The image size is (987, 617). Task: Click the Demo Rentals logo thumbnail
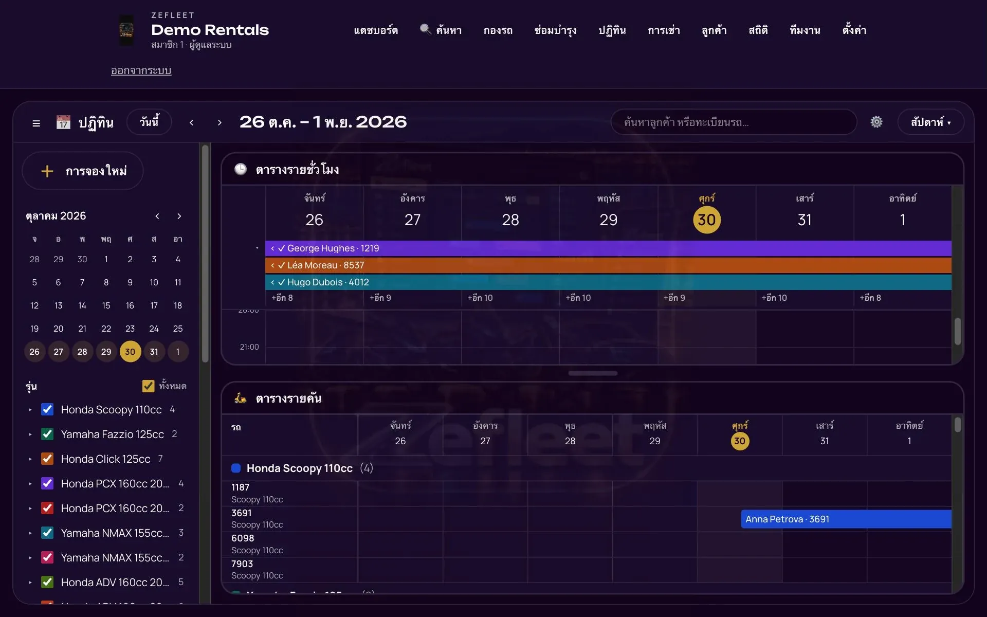click(x=126, y=30)
